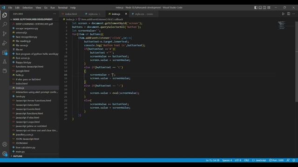Image resolution: width=298 pixels, height=167 pixels.
Task: Click Ln 15, Col 28 in status bar
Action: tap(212, 160)
